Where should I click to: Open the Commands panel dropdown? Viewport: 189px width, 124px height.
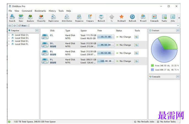(178, 77)
